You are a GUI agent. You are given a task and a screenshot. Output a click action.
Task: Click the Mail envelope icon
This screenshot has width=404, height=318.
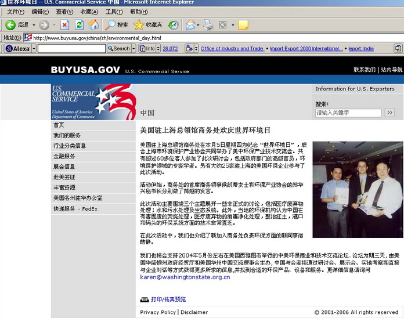(190, 25)
